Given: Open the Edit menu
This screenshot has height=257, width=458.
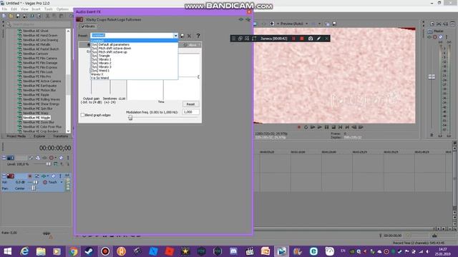Looking at the screenshot, I should tap(14, 9).
